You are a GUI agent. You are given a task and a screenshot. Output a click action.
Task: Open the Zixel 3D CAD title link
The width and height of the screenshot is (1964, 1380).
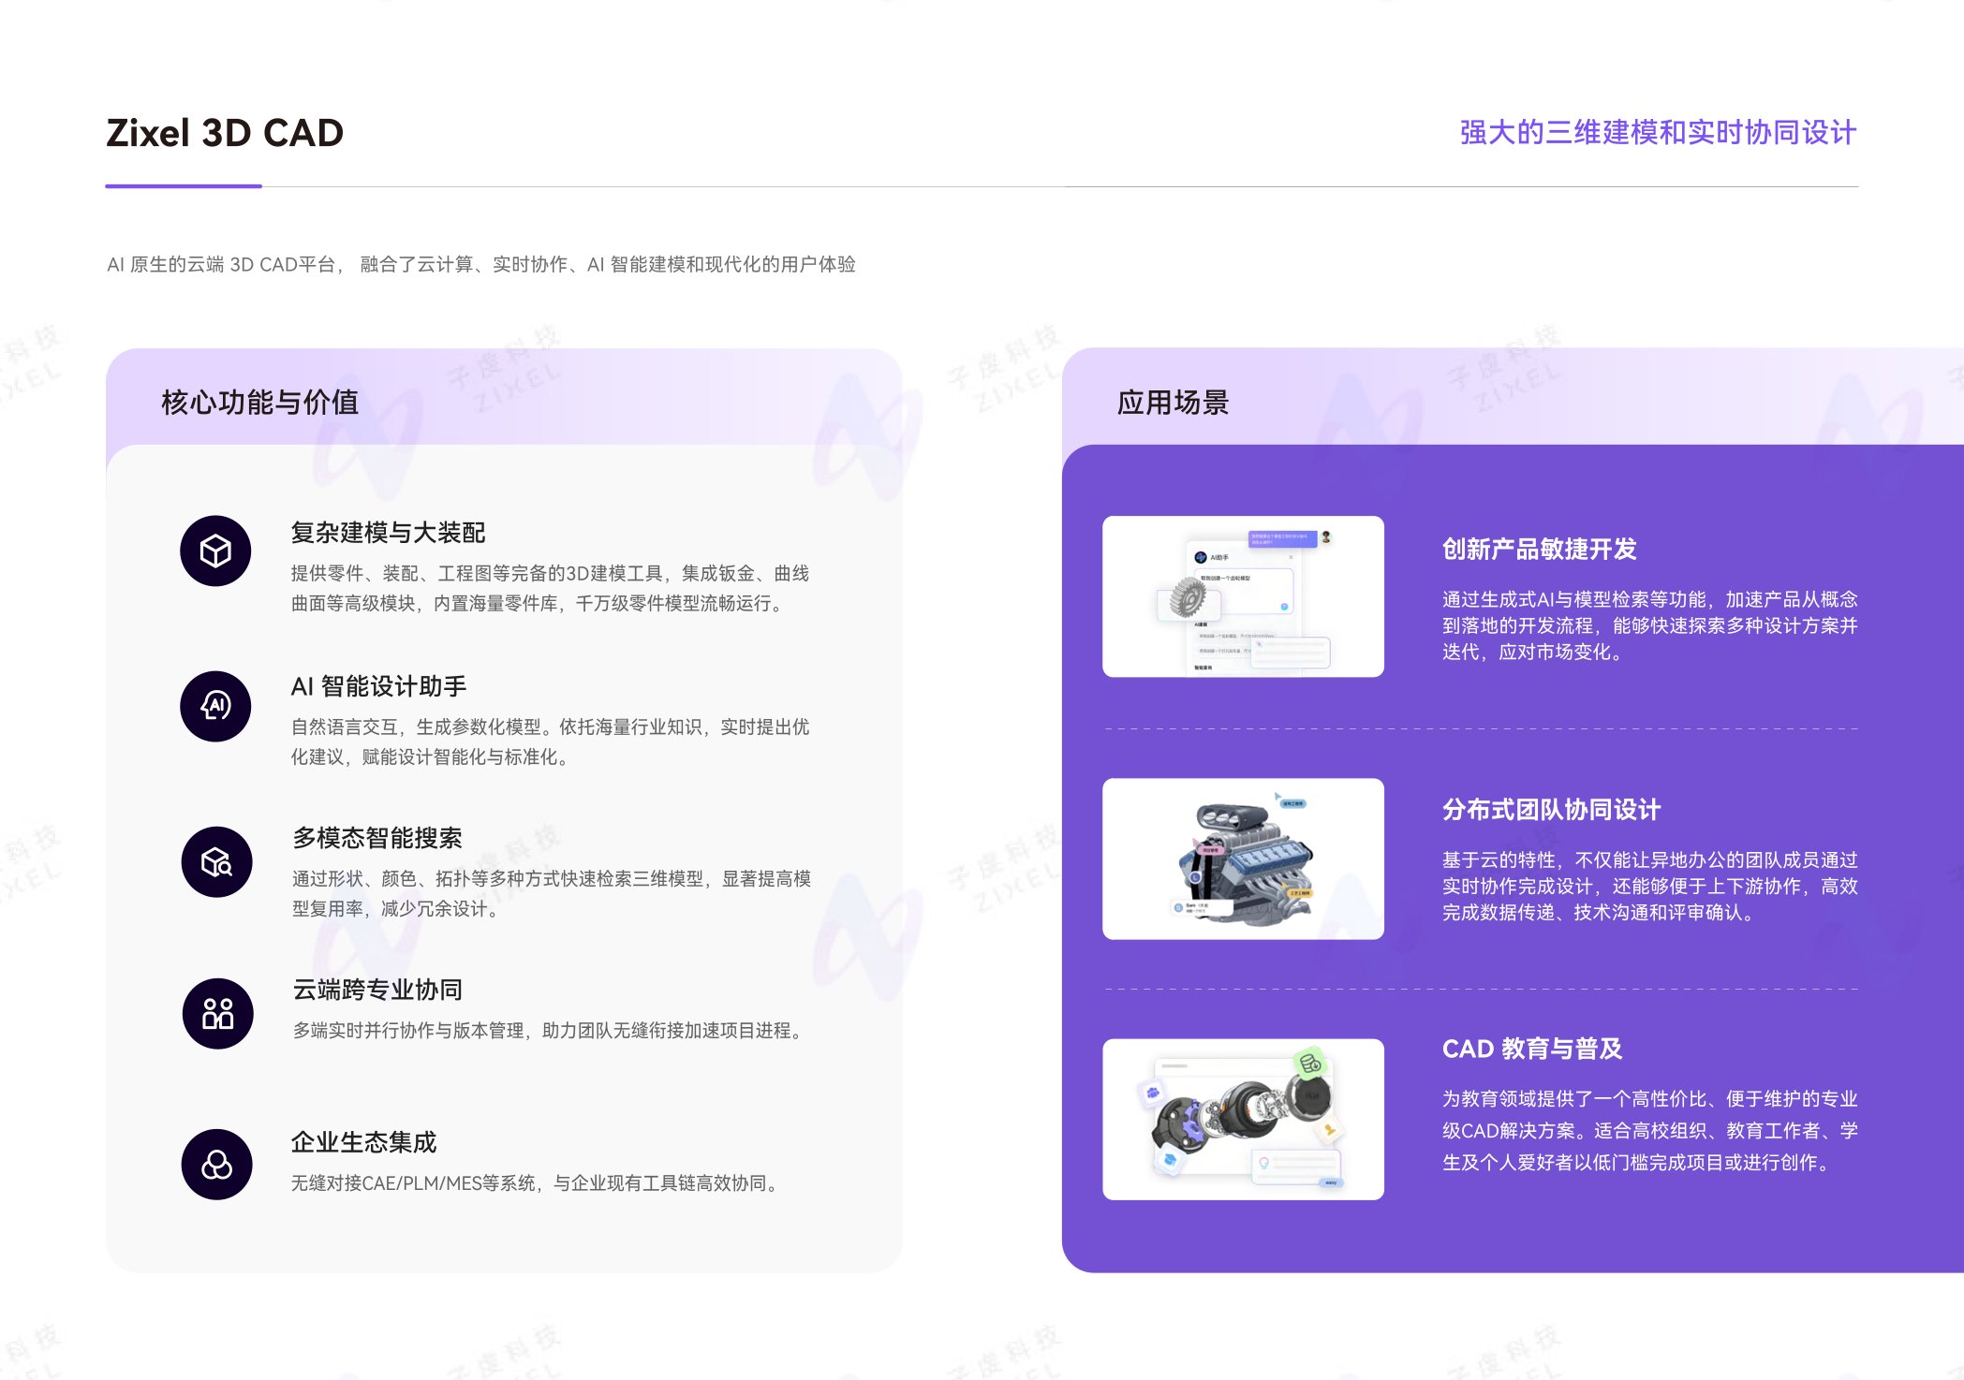click(225, 134)
